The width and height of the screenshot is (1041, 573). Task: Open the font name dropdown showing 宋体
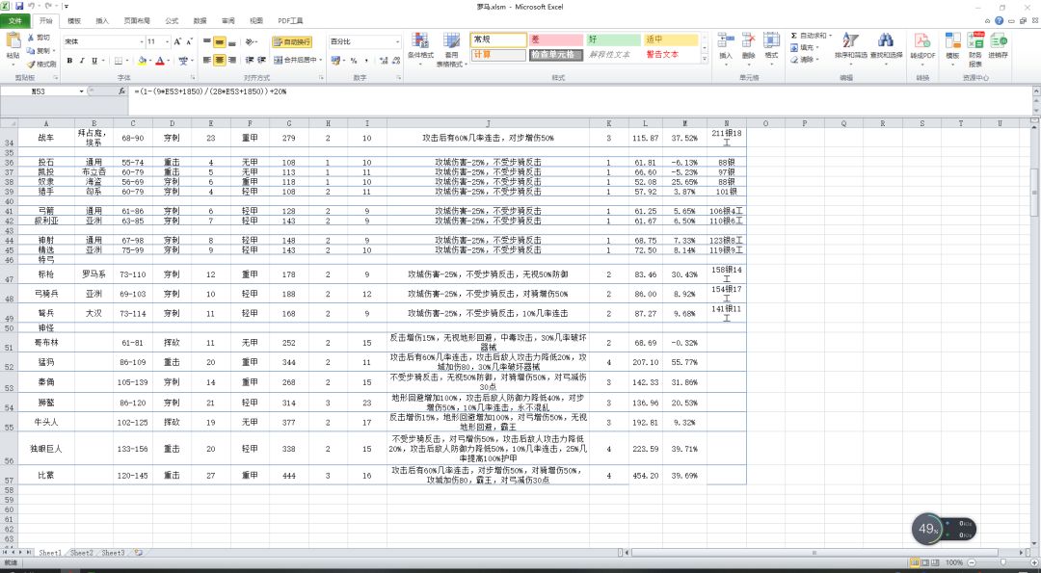(x=142, y=41)
